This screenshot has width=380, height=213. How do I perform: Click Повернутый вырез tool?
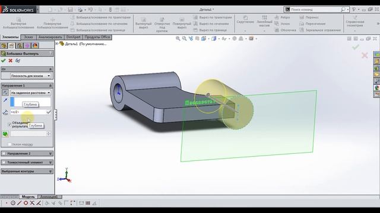pyautogui.click(x=182, y=24)
